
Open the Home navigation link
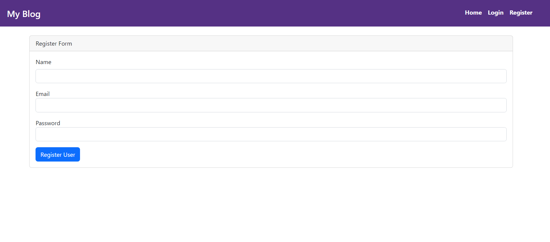click(x=473, y=13)
